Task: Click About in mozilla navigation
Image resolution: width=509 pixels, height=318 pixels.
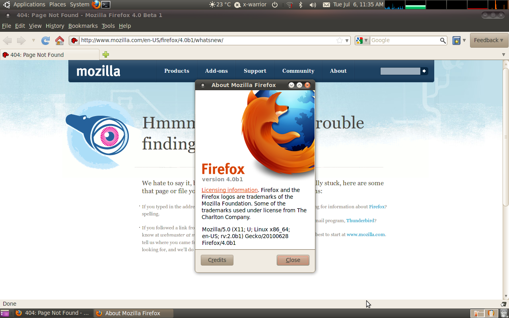Action: [338, 71]
